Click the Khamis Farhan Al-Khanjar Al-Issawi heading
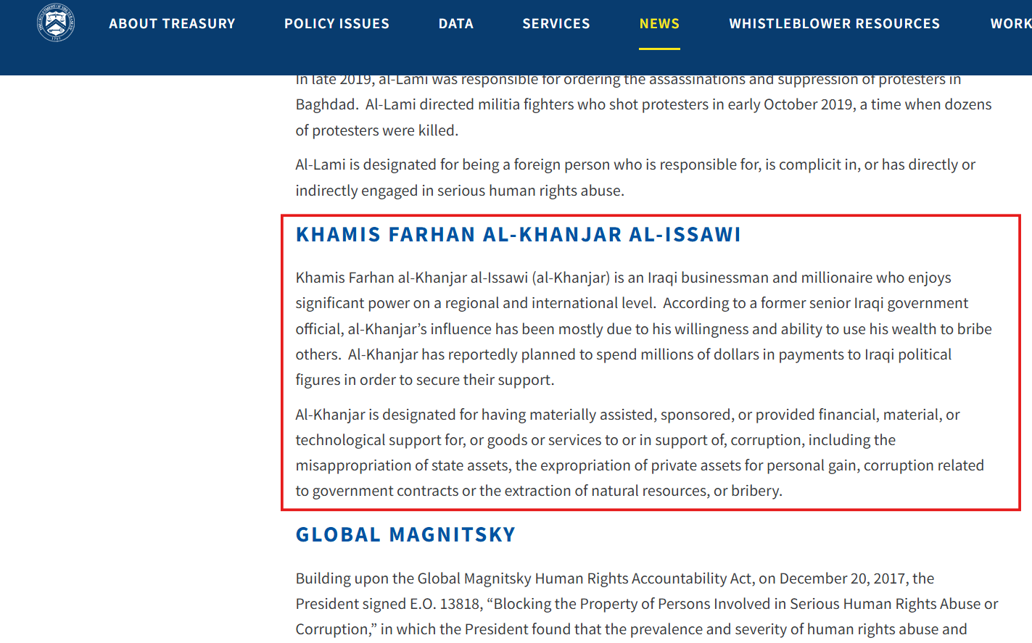The image size is (1032, 643). 518,235
